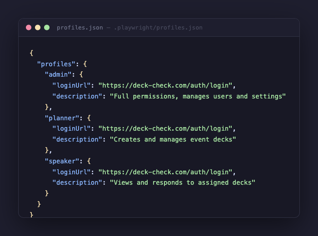This screenshot has height=236, width=318.
Task: Click the red close window dot
Action: coord(29,27)
